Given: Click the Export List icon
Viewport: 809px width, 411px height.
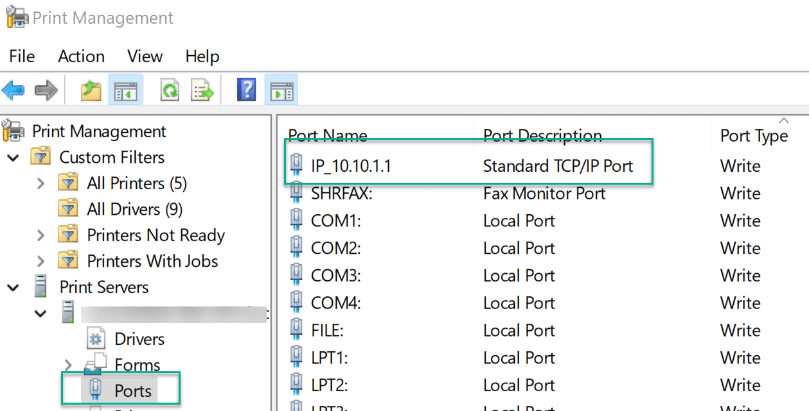Looking at the screenshot, I should 202,90.
